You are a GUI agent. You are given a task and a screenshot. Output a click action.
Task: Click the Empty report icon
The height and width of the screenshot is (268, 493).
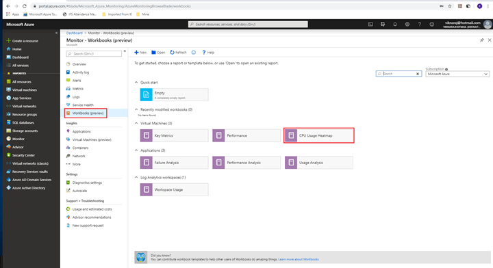147,95
